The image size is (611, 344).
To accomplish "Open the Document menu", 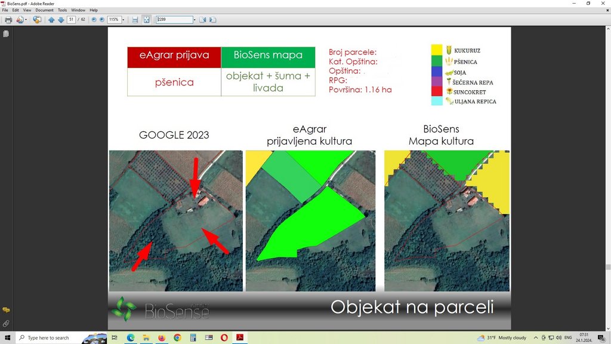I will [44, 10].
